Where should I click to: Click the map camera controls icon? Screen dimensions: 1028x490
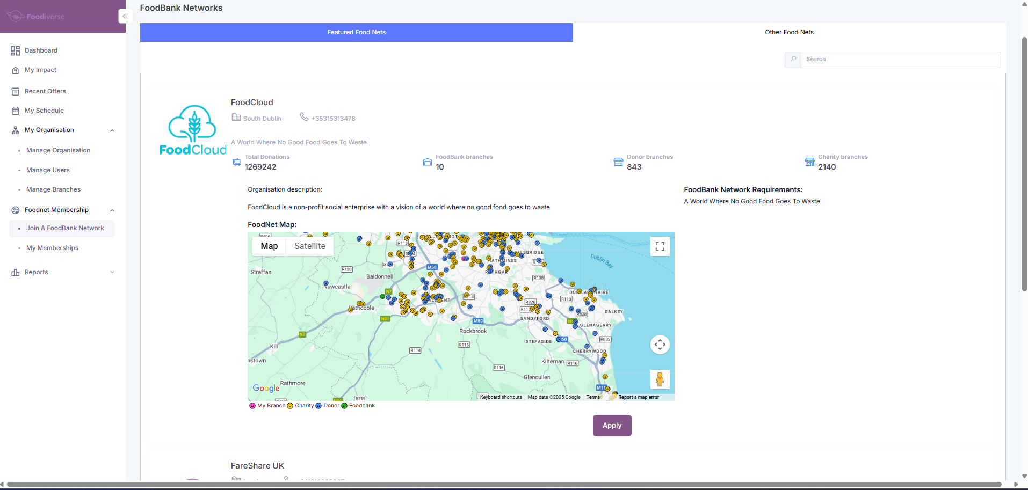tap(660, 345)
